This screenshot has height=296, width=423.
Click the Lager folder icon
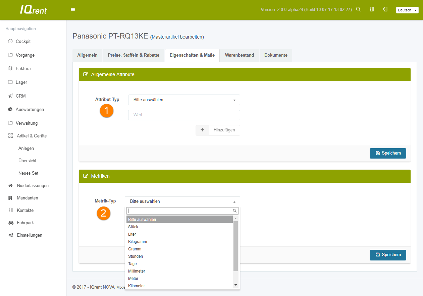pyautogui.click(x=10, y=82)
